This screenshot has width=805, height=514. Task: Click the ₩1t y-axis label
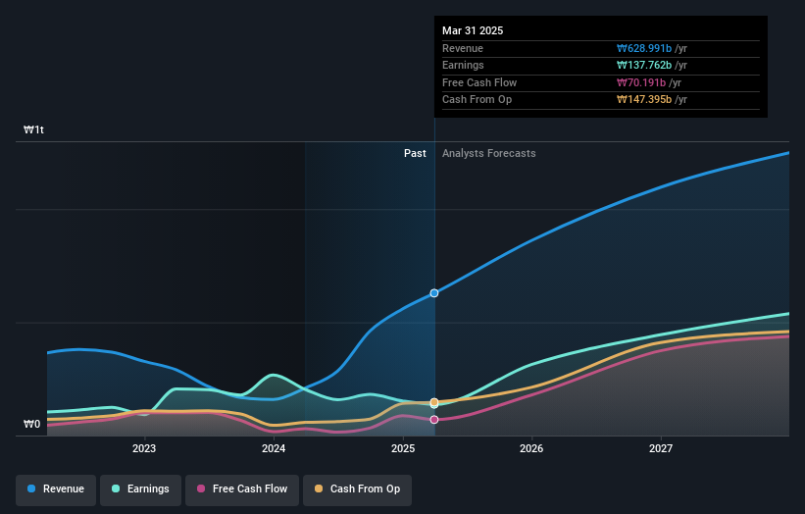[34, 129]
